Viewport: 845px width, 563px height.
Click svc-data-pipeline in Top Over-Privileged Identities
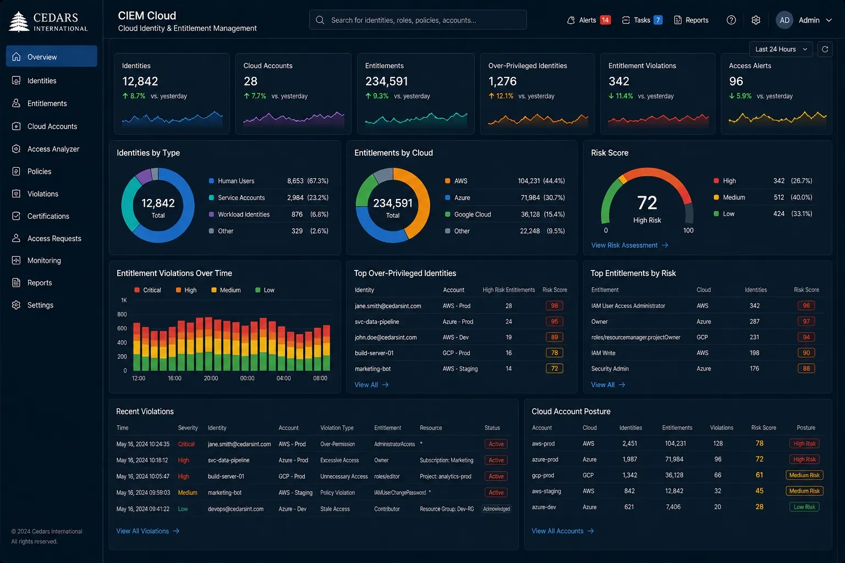[377, 322]
